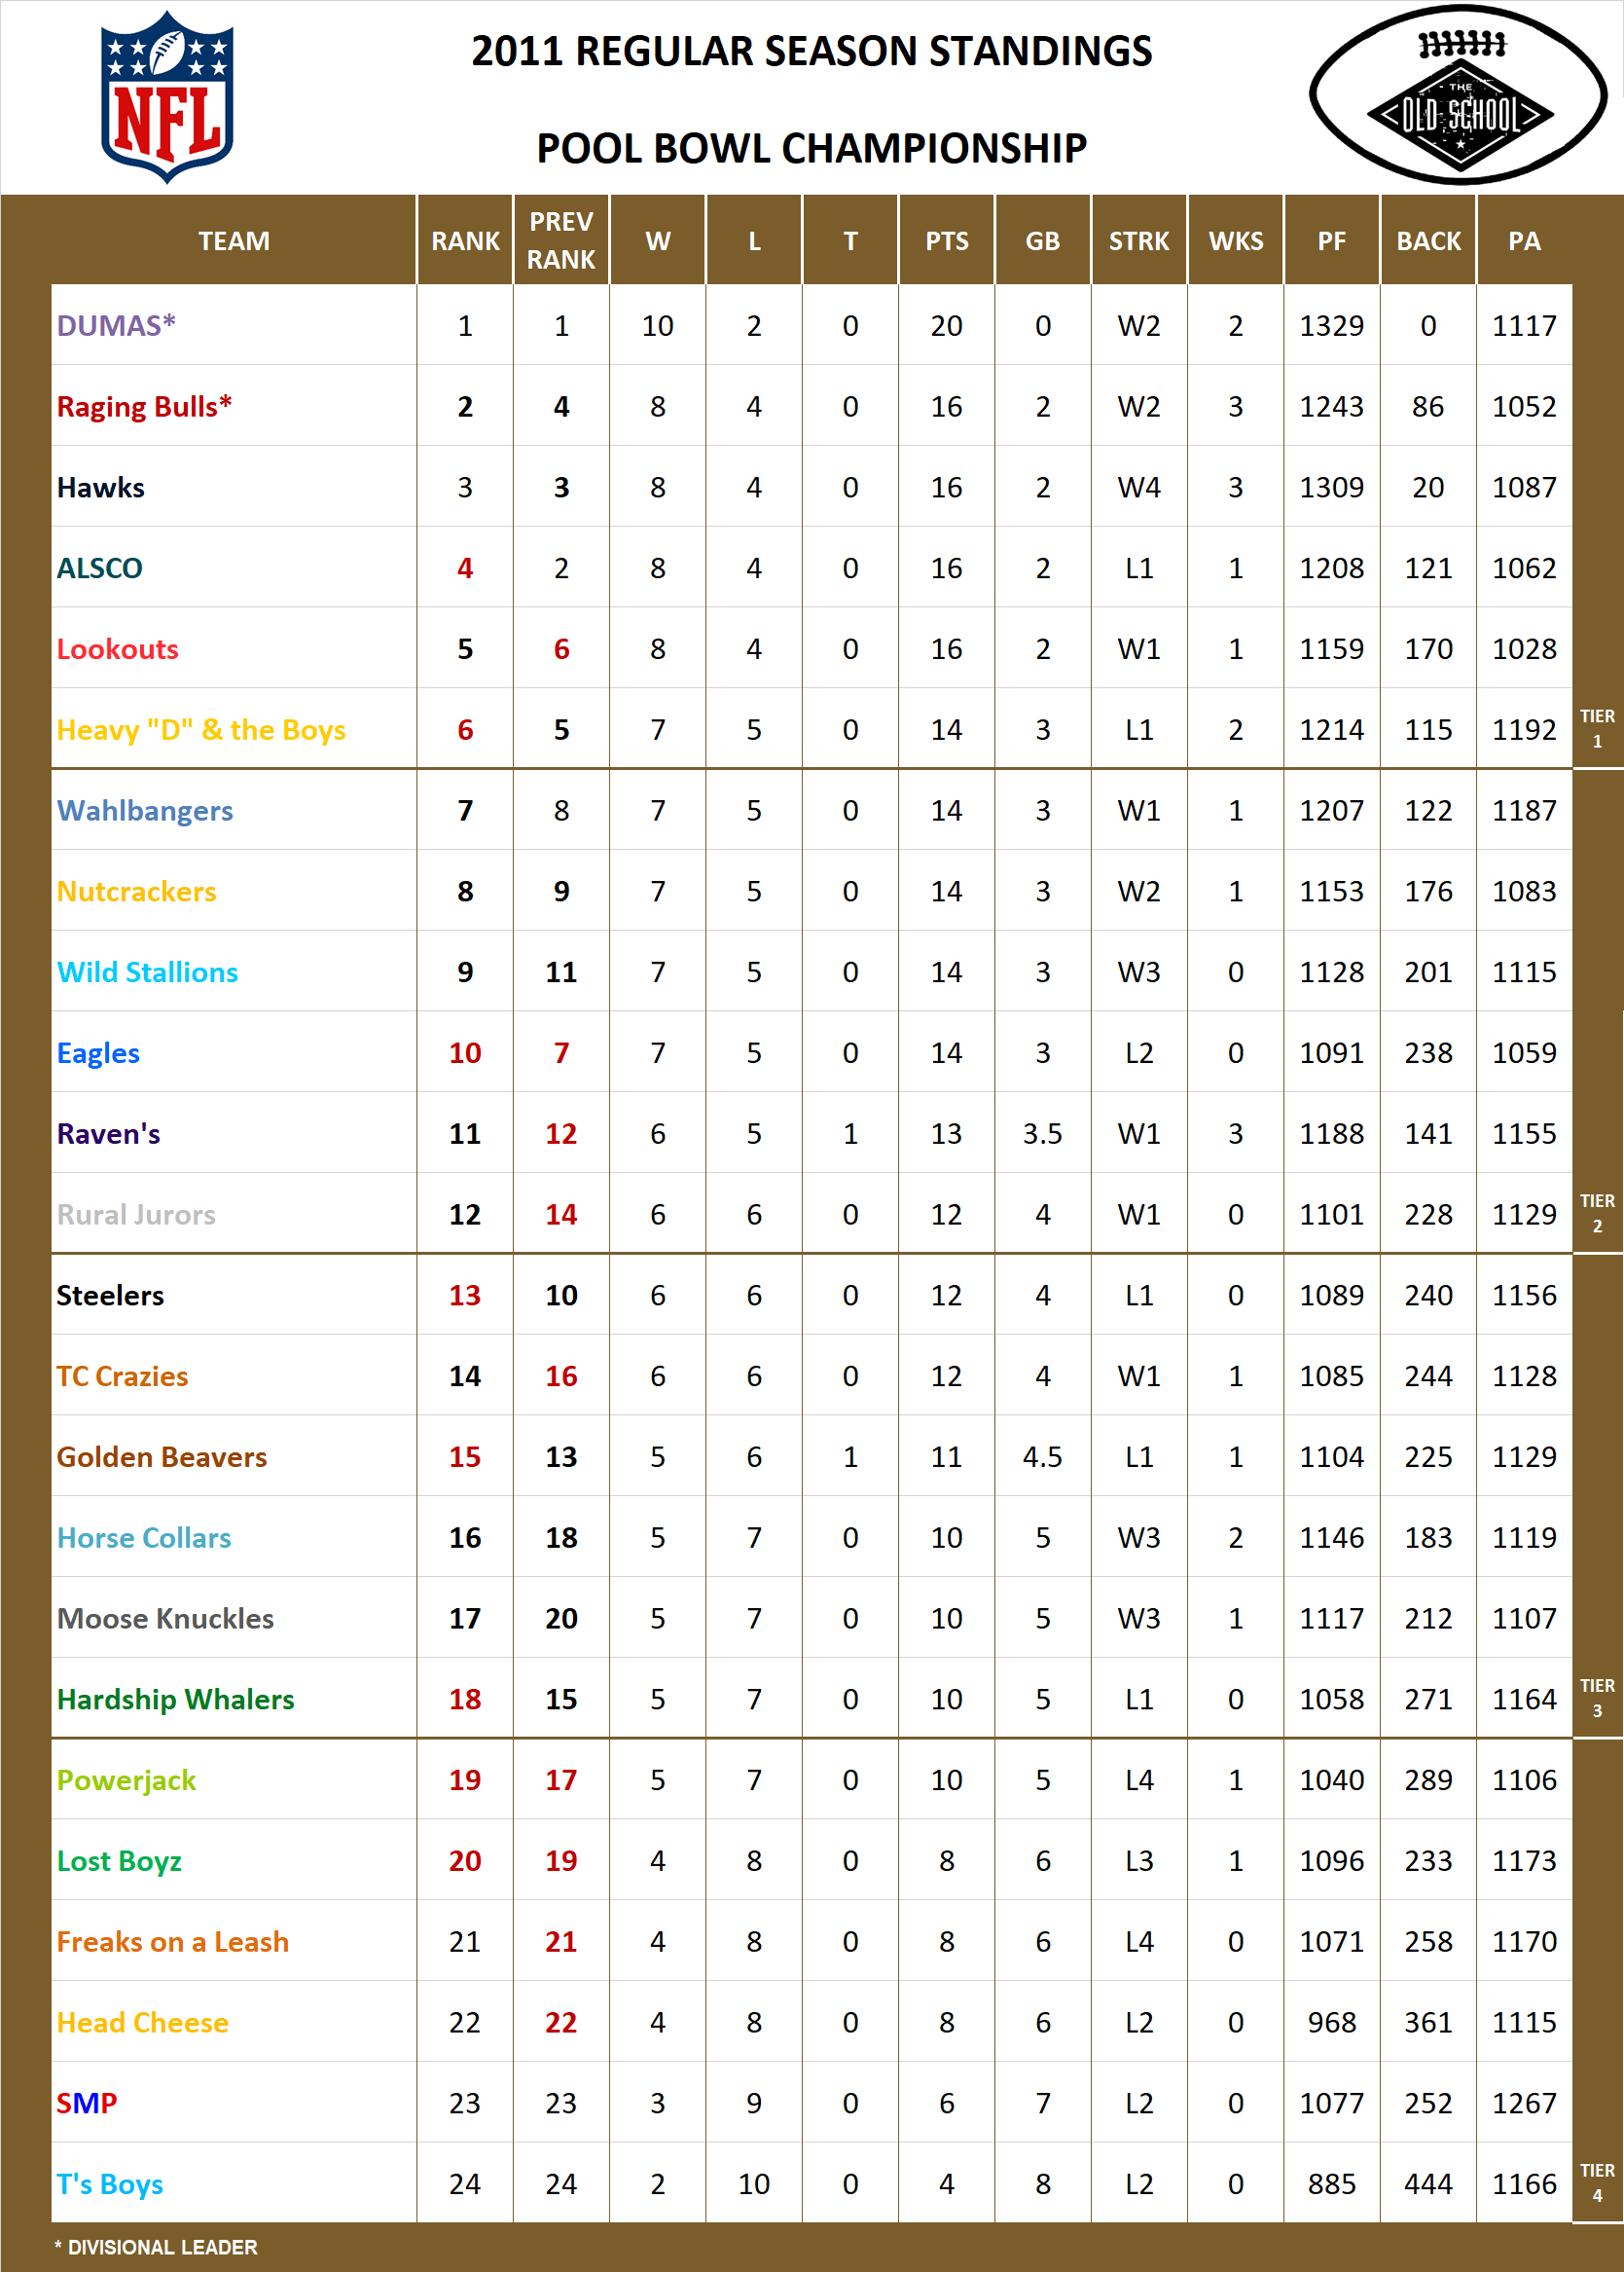Select the STRK column header
This screenshot has height=2272, width=1624.
1139,240
